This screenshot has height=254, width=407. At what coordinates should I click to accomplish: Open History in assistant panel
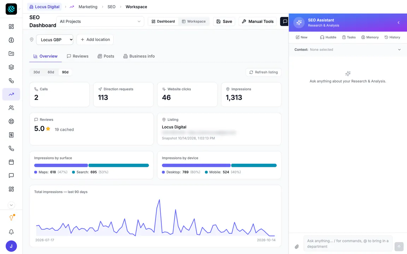coord(392,37)
